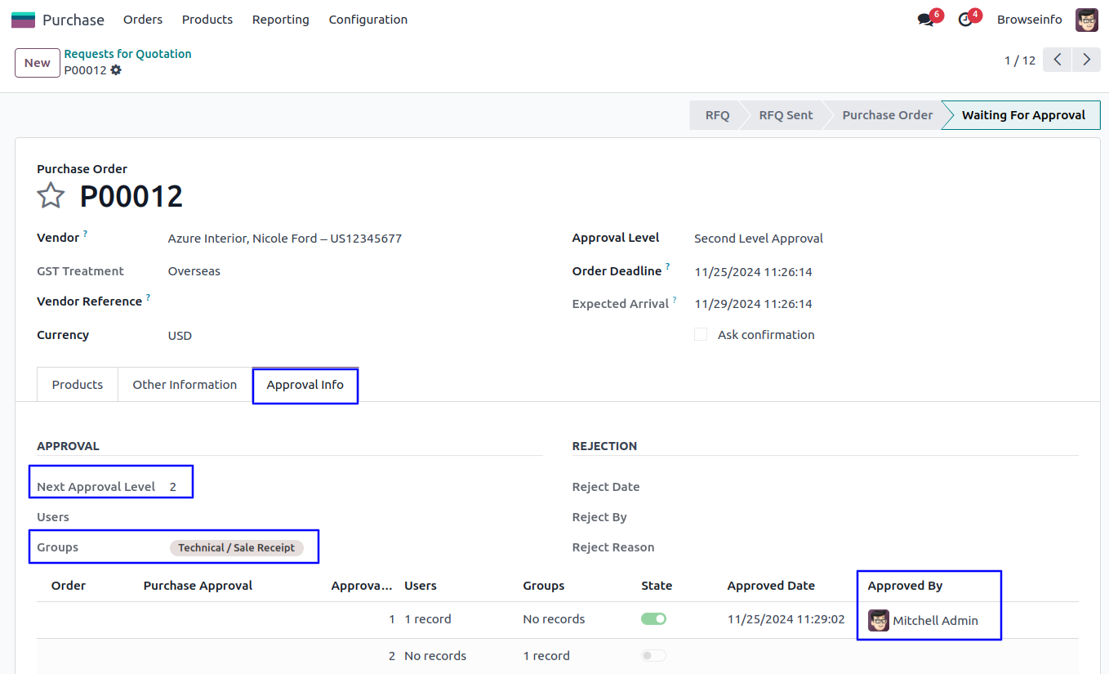Image resolution: width=1109 pixels, height=674 pixels.
Task: Go to previous record arrow
Action: click(1058, 60)
